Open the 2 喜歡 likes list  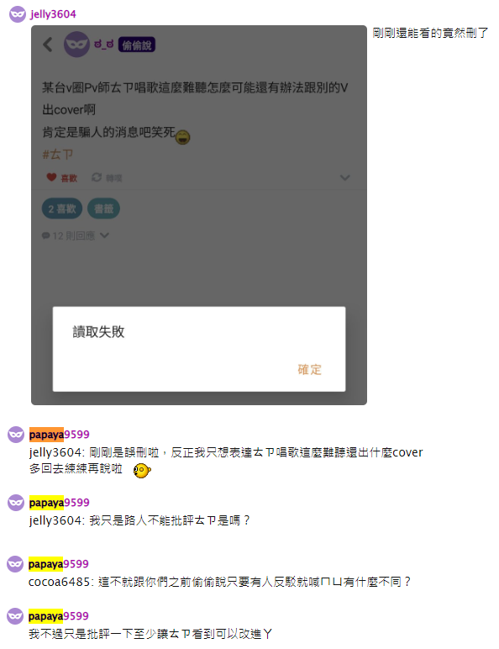62,208
